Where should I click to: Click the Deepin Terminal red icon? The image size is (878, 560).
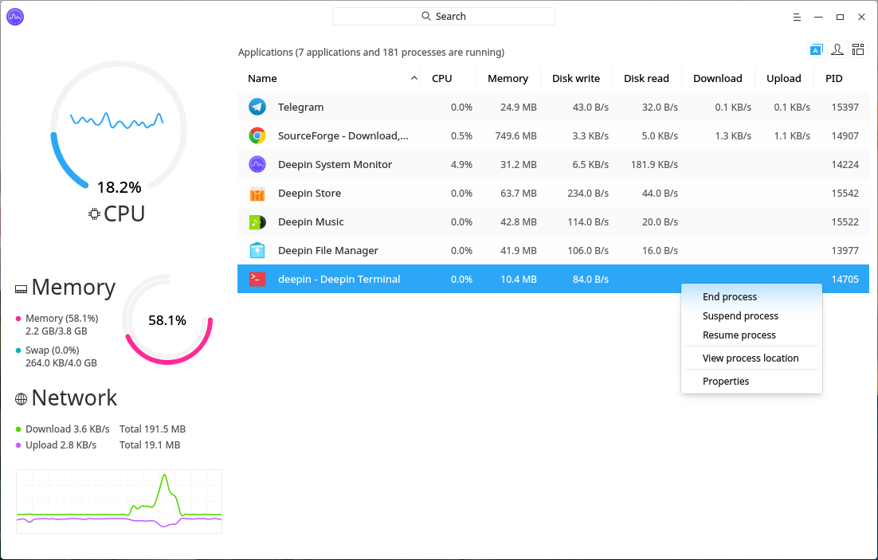point(257,279)
